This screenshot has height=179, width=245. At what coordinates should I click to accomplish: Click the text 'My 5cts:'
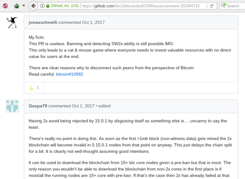tap(37, 37)
